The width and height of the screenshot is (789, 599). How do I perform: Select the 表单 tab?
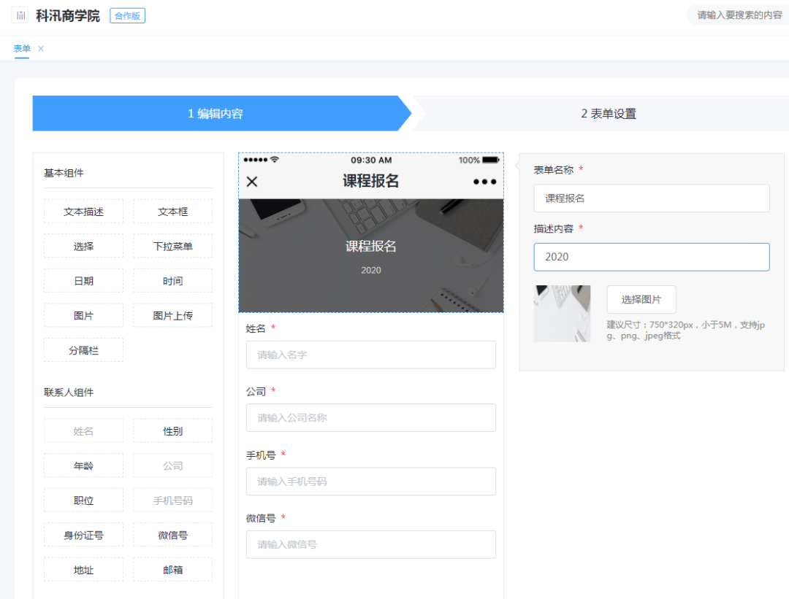point(22,48)
